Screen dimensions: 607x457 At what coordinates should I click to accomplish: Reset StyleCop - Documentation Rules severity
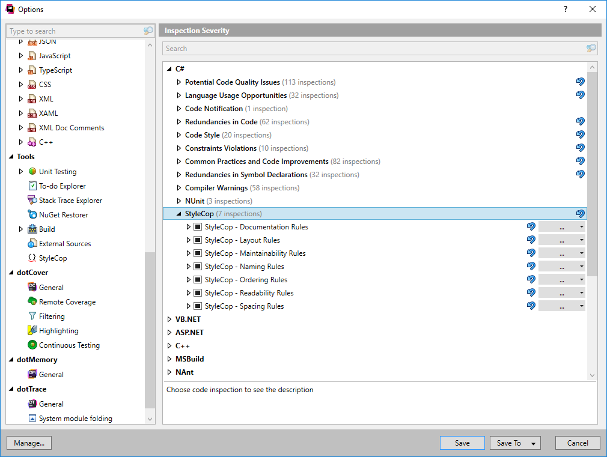click(x=531, y=227)
